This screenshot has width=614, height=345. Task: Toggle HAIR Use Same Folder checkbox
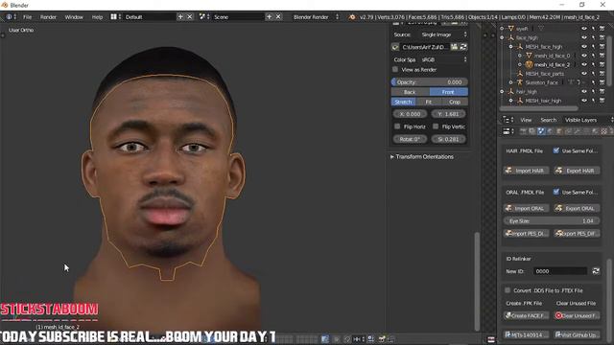click(556, 150)
